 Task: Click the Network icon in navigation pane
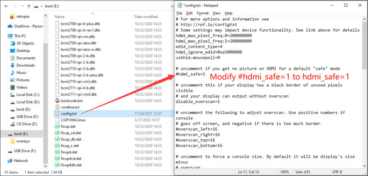(x=10, y=160)
